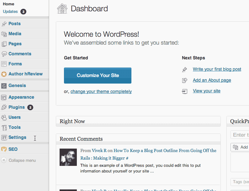Click the Genesis G icon

pyautogui.click(x=4, y=86)
